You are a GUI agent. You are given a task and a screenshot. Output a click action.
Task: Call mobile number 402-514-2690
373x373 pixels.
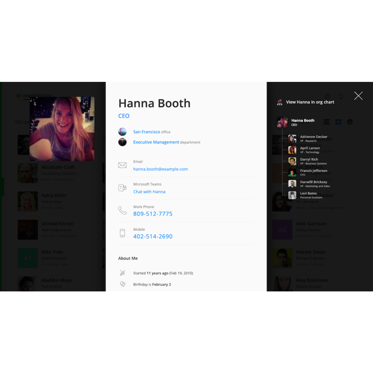pyautogui.click(x=153, y=237)
